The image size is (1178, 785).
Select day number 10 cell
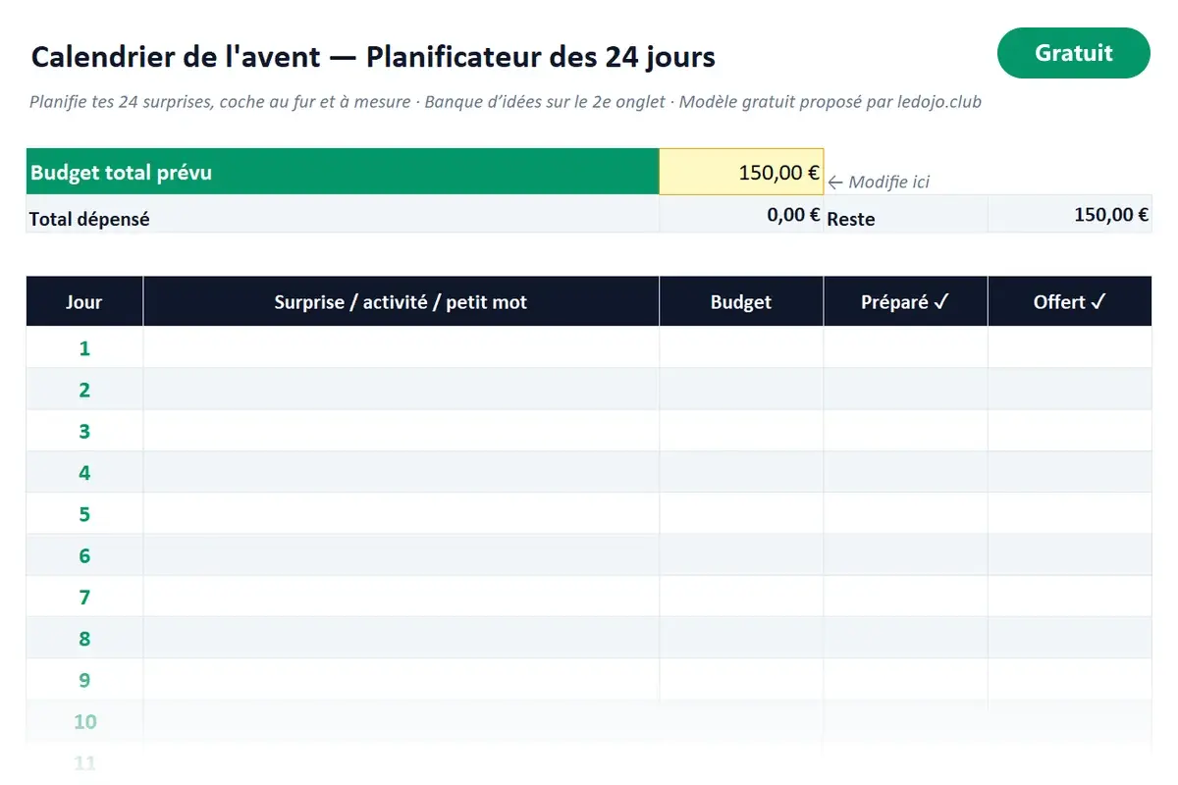coord(84,720)
